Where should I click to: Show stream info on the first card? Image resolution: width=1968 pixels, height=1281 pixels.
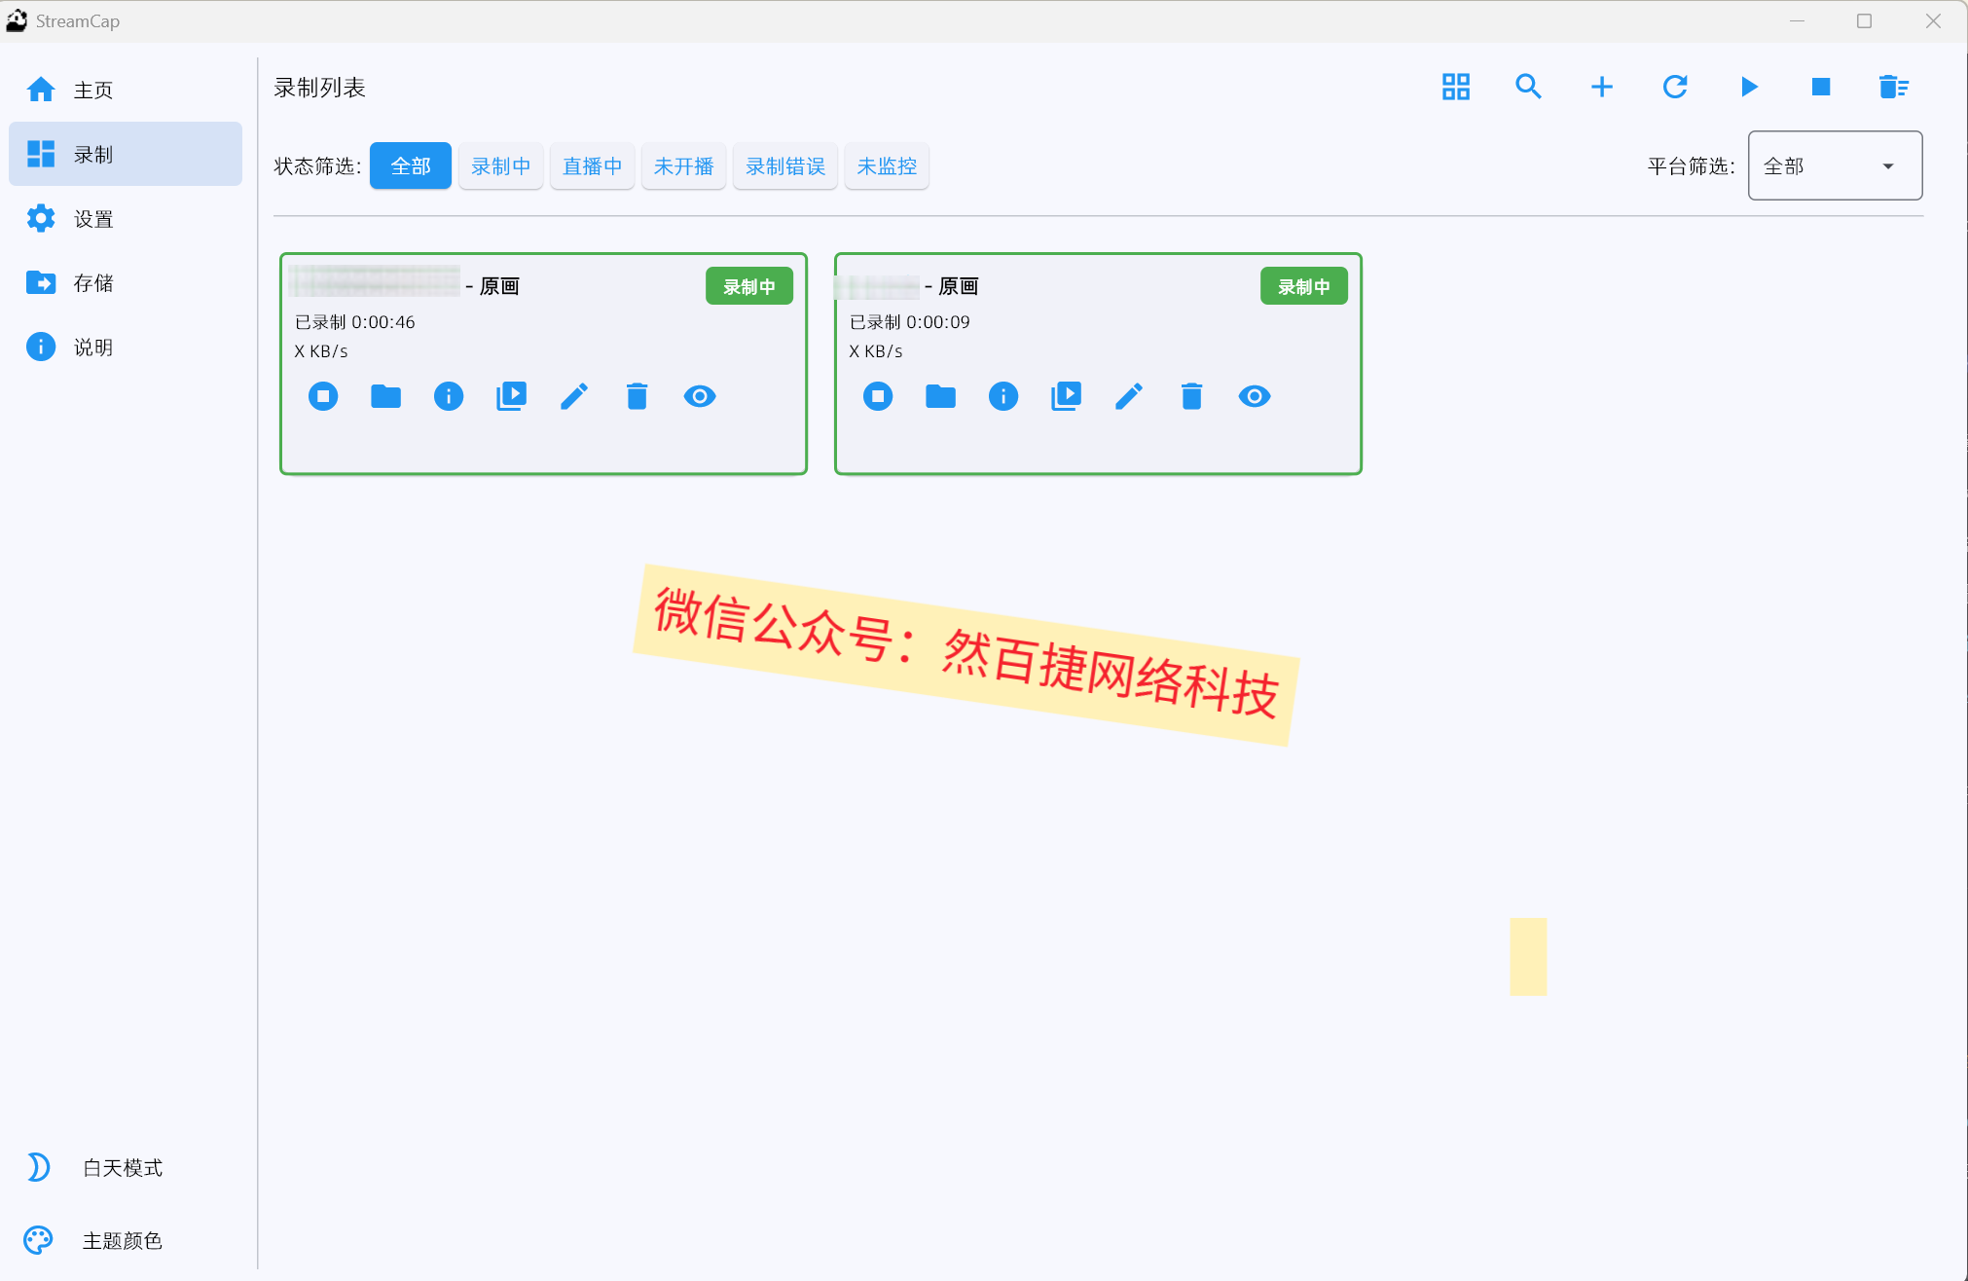click(x=448, y=396)
